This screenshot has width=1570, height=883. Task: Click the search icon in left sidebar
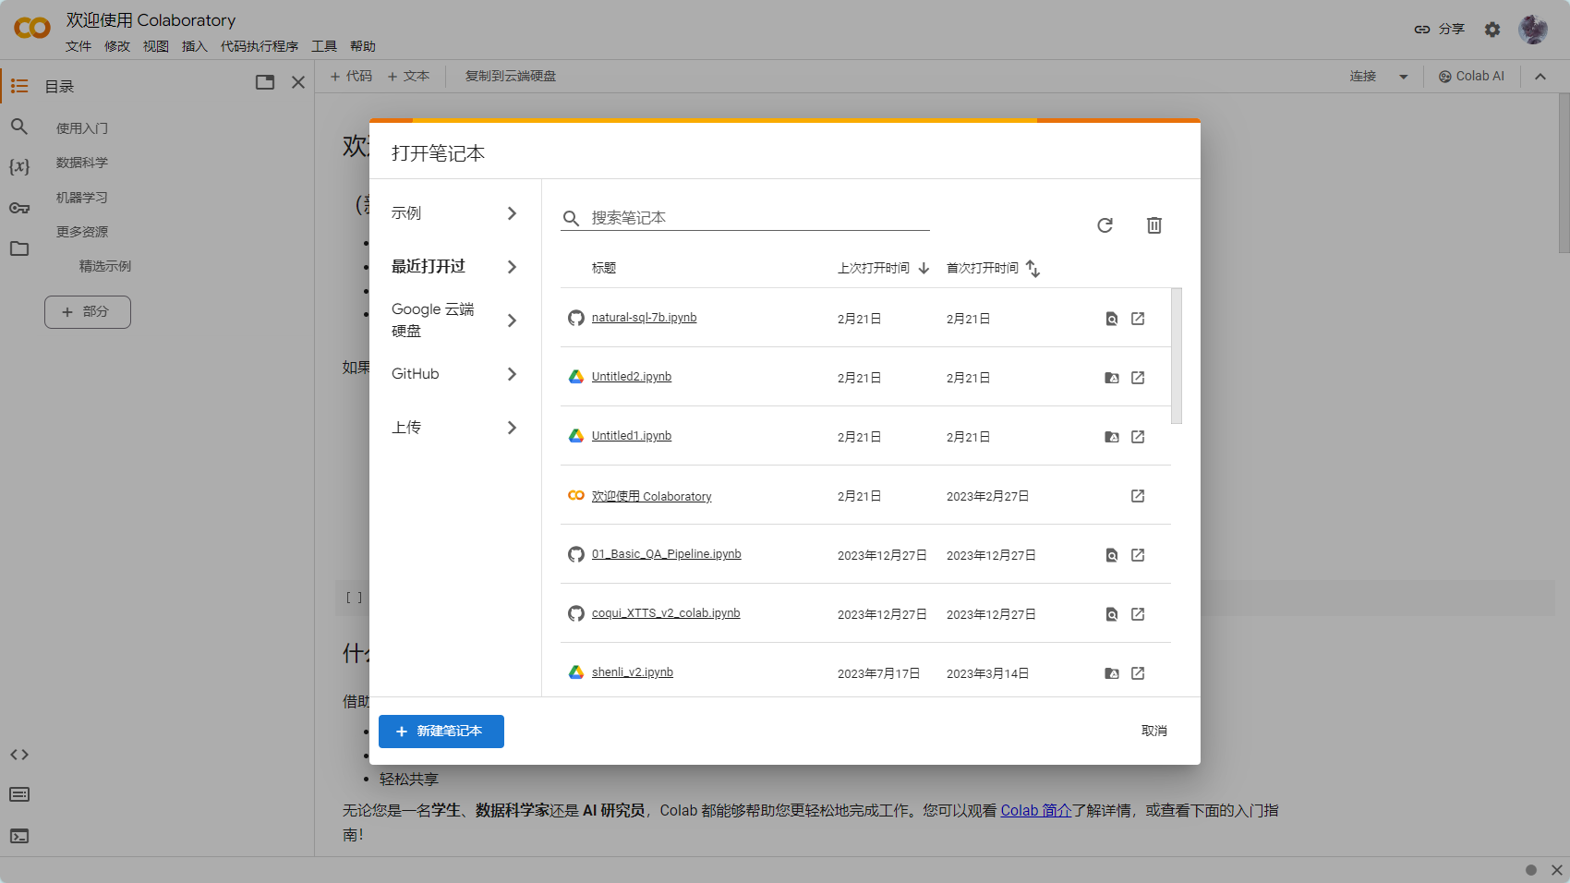tap(19, 127)
